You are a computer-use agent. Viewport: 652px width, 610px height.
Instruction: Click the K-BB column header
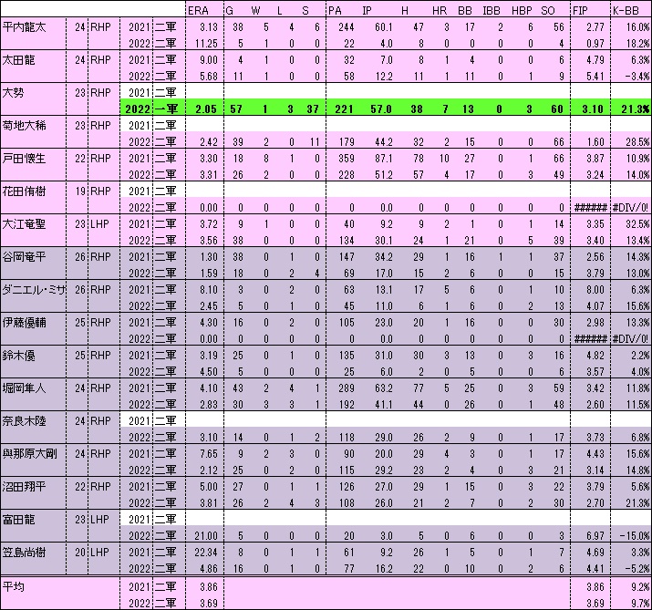coord(626,11)
